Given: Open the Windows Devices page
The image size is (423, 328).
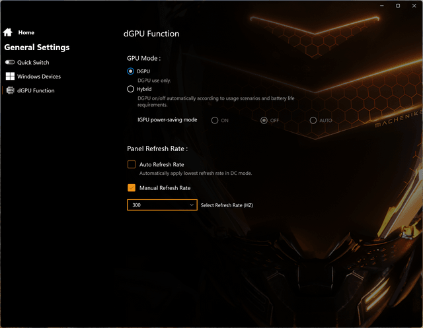Looking at the screenshot, I should click(39, 77).
